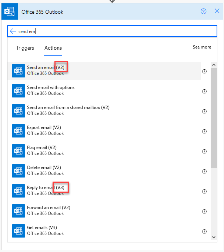Image resolution: width=224 pixels, height=252 pixels.
Task: Click the search field containing send em
Action: (112, 31)
